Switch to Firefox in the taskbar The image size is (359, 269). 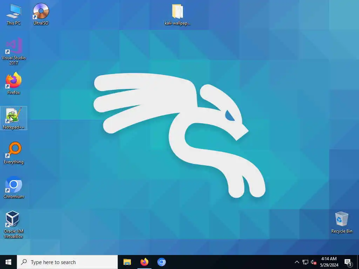(144, 262)
